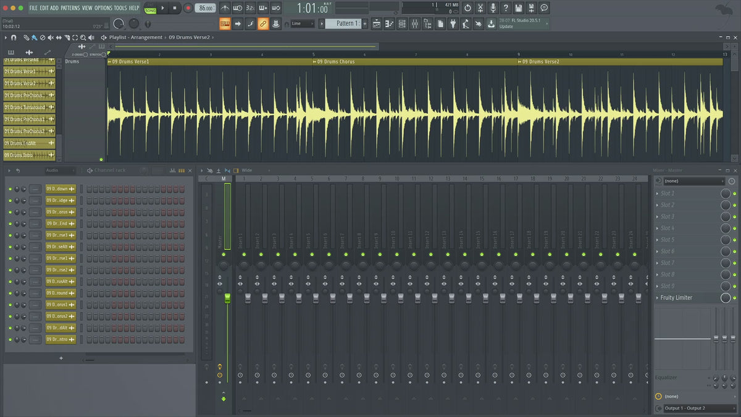Screen dimensions: 741x417
Task: Open the PATTERNS menu
Action: tap(70, 8)
